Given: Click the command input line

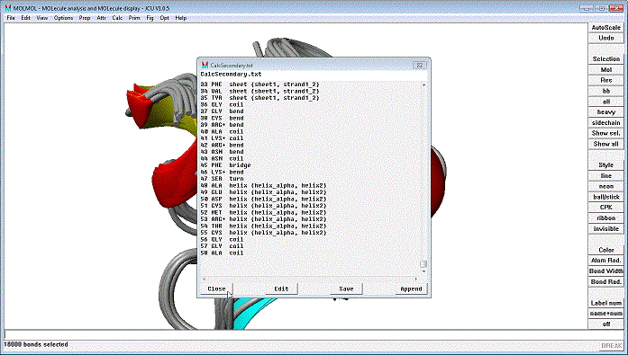Looking at the screenshot, I should pyautogui.click(x=314, y=334).
